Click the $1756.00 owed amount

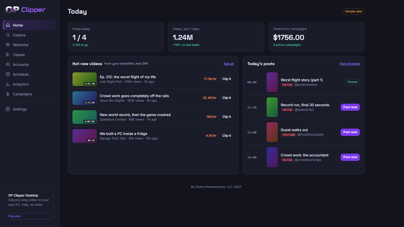point(289,38)
